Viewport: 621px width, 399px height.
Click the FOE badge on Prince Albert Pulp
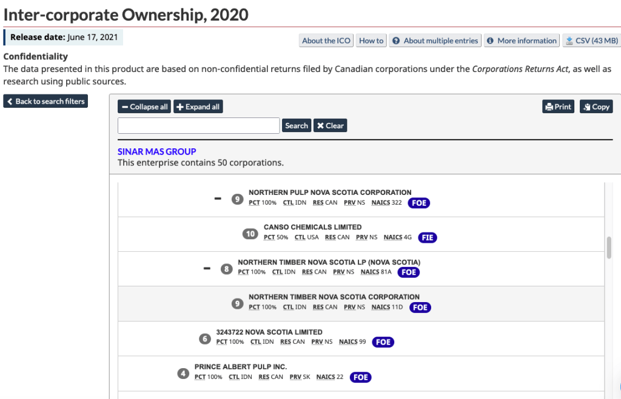click(x=360, y=377)
